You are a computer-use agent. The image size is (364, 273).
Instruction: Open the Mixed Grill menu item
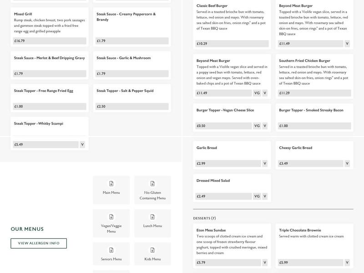(23, 14)
